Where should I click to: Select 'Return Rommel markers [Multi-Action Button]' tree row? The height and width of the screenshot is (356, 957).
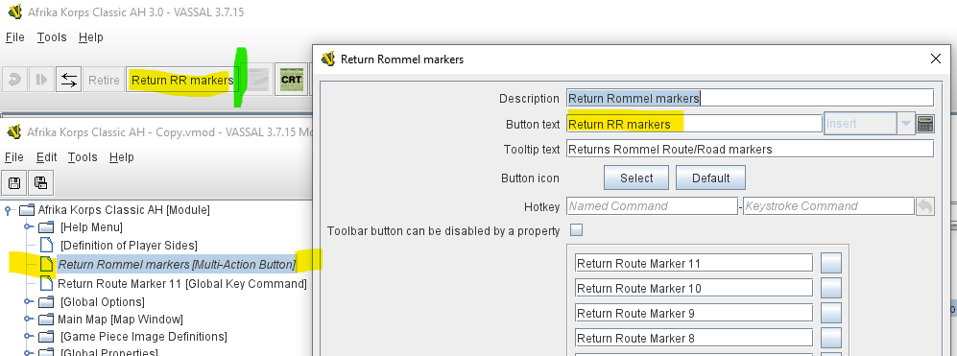click(x=177, y=265)
